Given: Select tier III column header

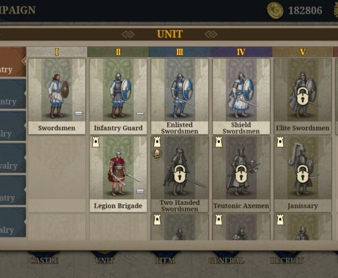Looking at the screenshot, I should coord(180,52).
